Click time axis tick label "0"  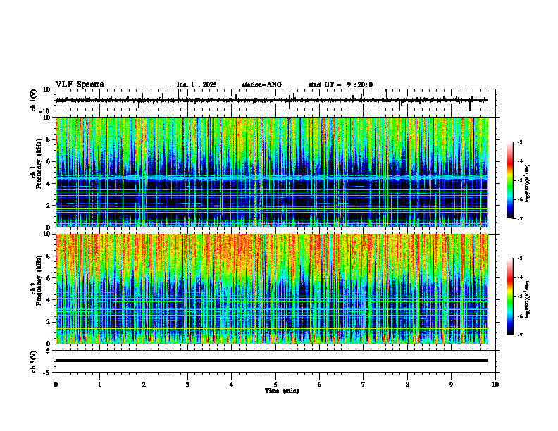point(56,385)
